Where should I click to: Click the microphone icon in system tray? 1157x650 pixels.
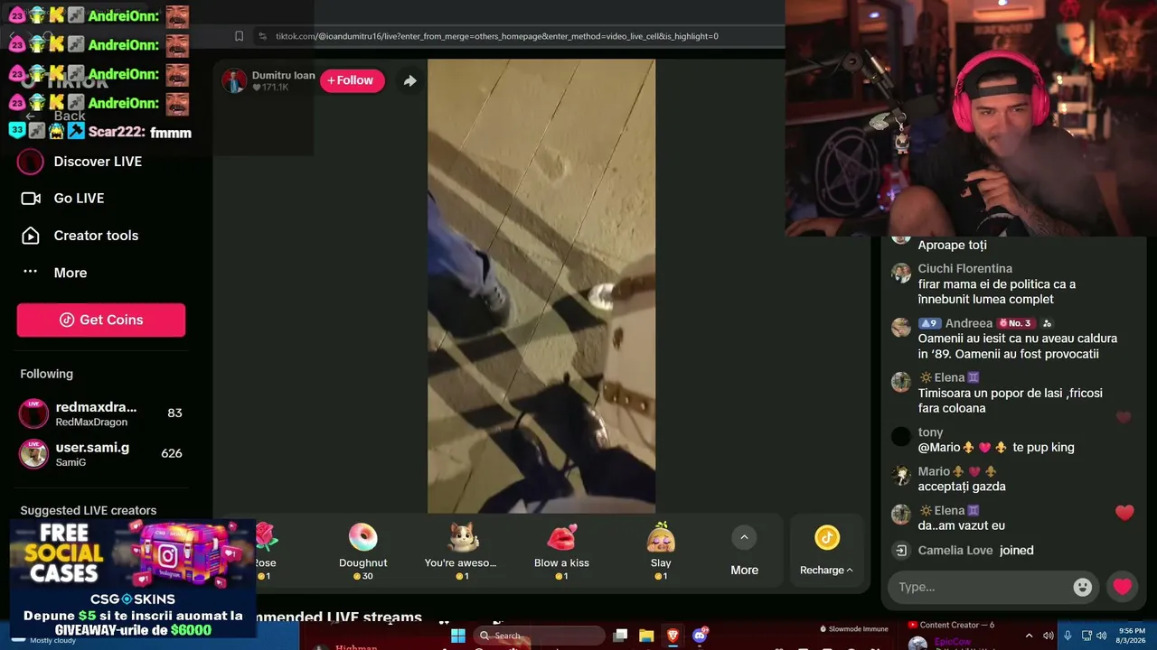click(1068, 636)
